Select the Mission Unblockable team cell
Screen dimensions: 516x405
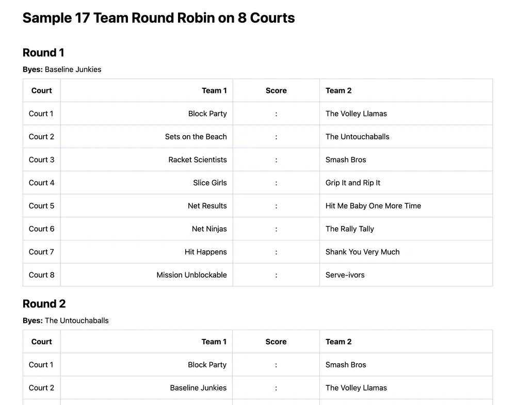(x=191, y=275)
